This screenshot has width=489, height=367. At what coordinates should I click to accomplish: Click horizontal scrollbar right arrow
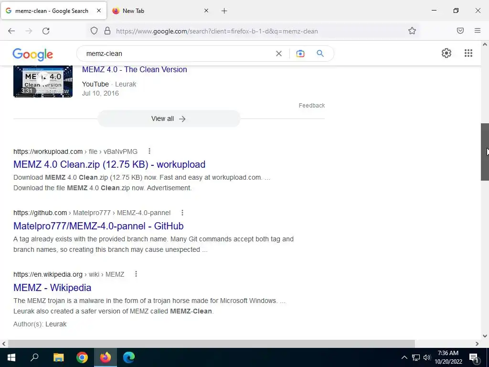pyautogui.click(x=477, y=344)
